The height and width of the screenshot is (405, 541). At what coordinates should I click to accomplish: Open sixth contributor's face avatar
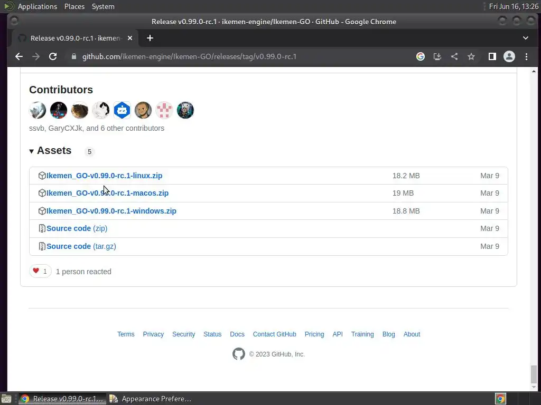143,110
